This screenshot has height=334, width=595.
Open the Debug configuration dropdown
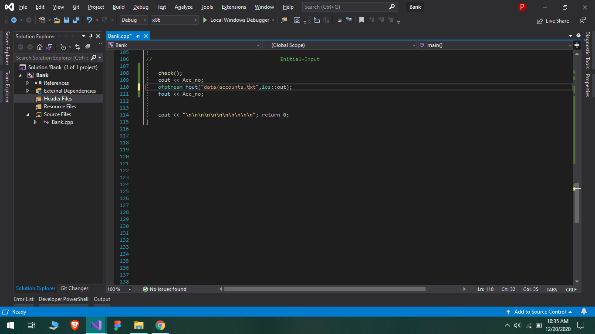pos(134,20)
